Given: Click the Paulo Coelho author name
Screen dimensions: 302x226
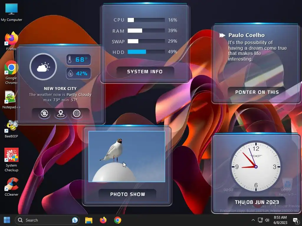Looking at the screenshot, I should click(x=247, y=35).
